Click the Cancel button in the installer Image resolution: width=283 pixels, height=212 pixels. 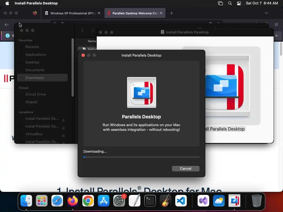pos(185,169)
